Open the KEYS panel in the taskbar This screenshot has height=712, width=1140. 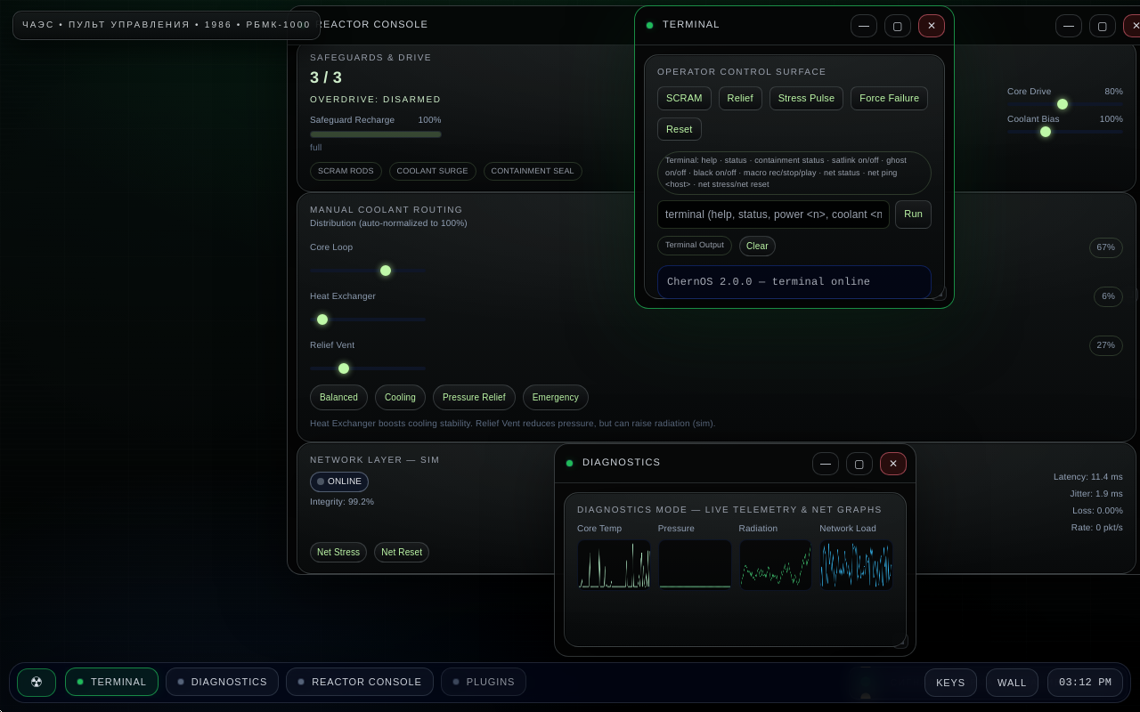coord(950,683)
